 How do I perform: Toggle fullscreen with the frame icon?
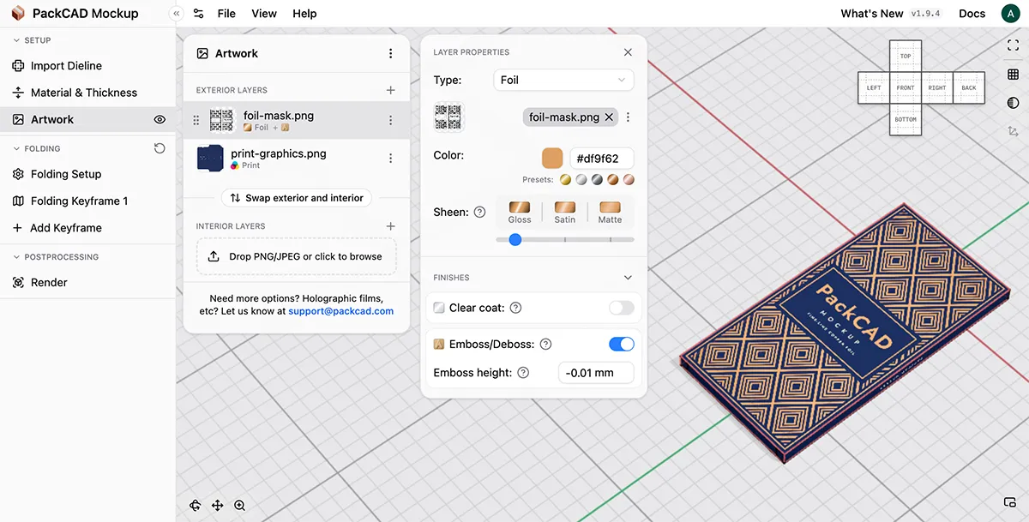click(x=1013, y=46)
